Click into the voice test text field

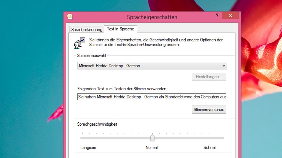[152, 97]
